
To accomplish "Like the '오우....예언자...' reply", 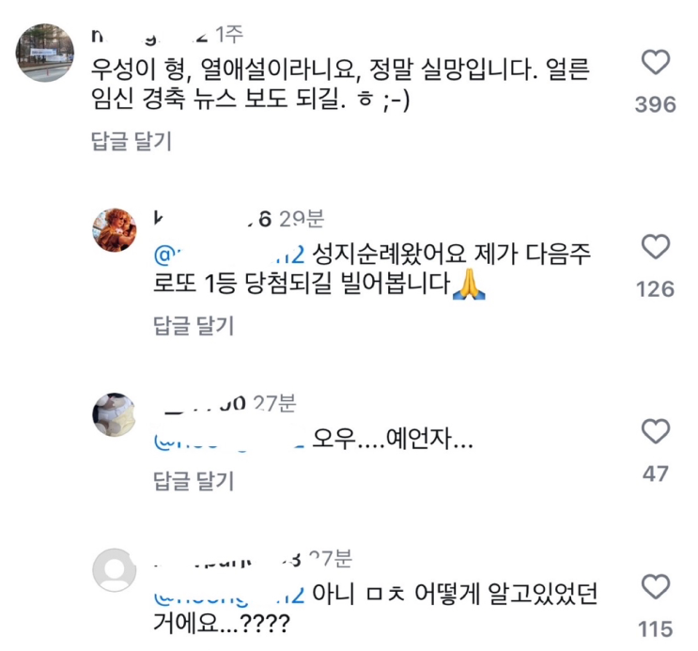I will pyautogui.click(x=654, y=432).
